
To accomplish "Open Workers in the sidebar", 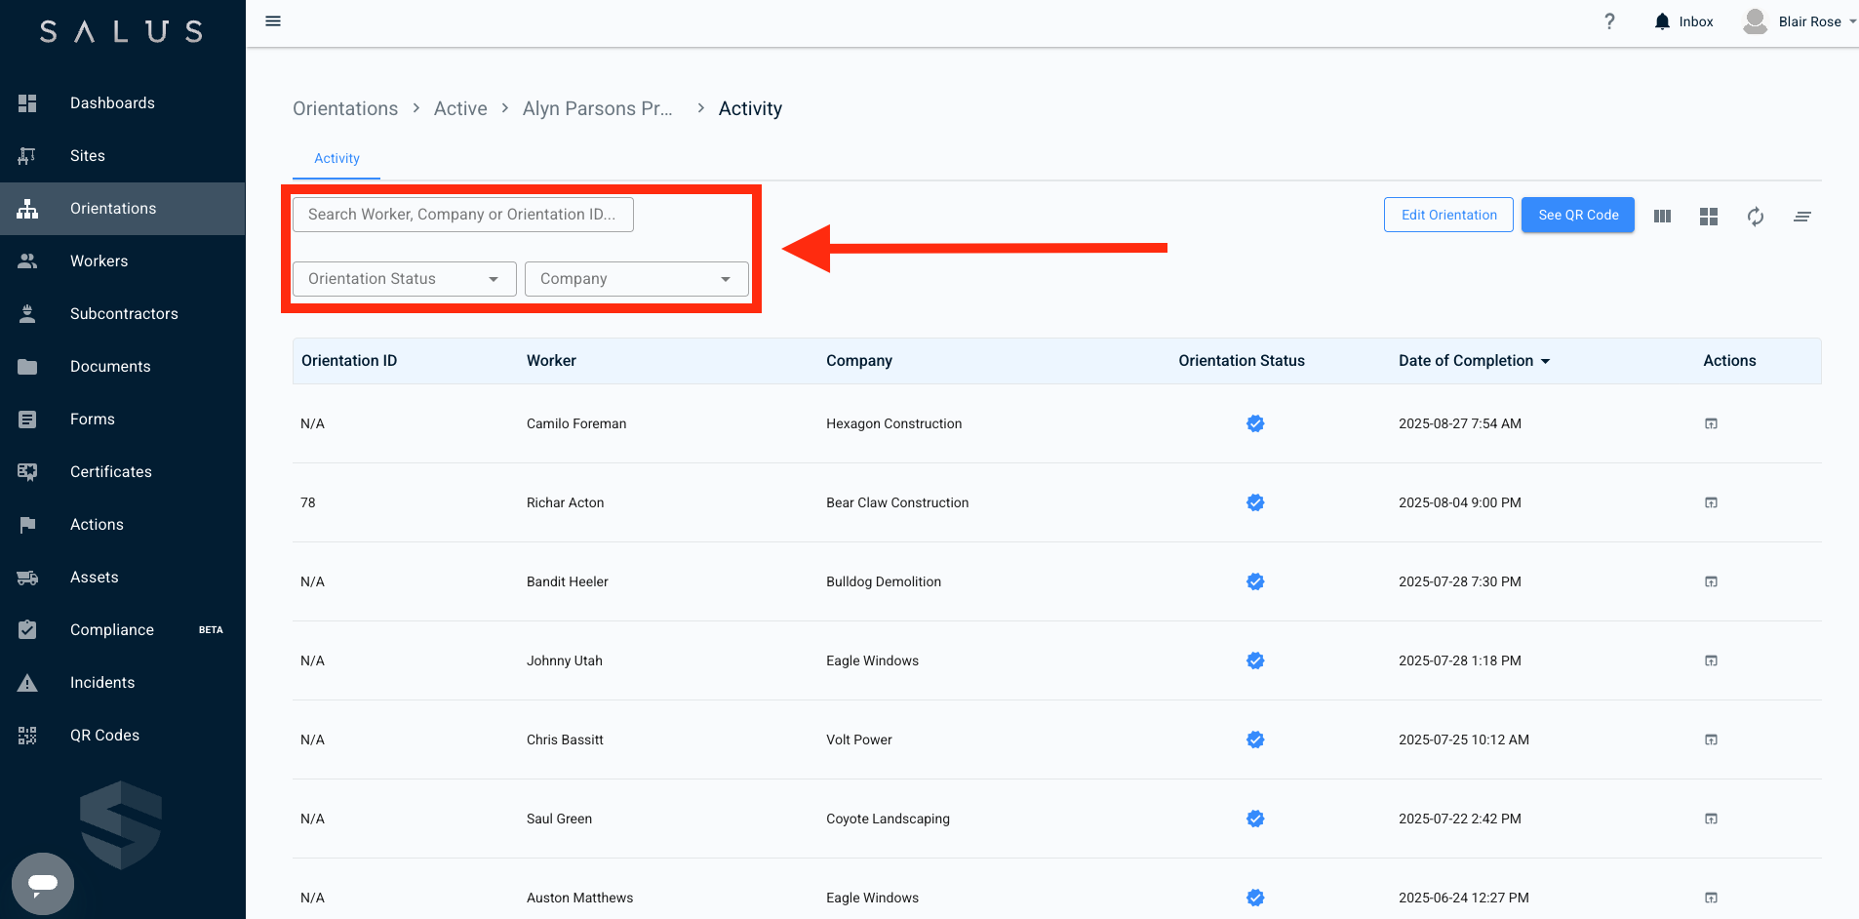I will coord(99,261).
